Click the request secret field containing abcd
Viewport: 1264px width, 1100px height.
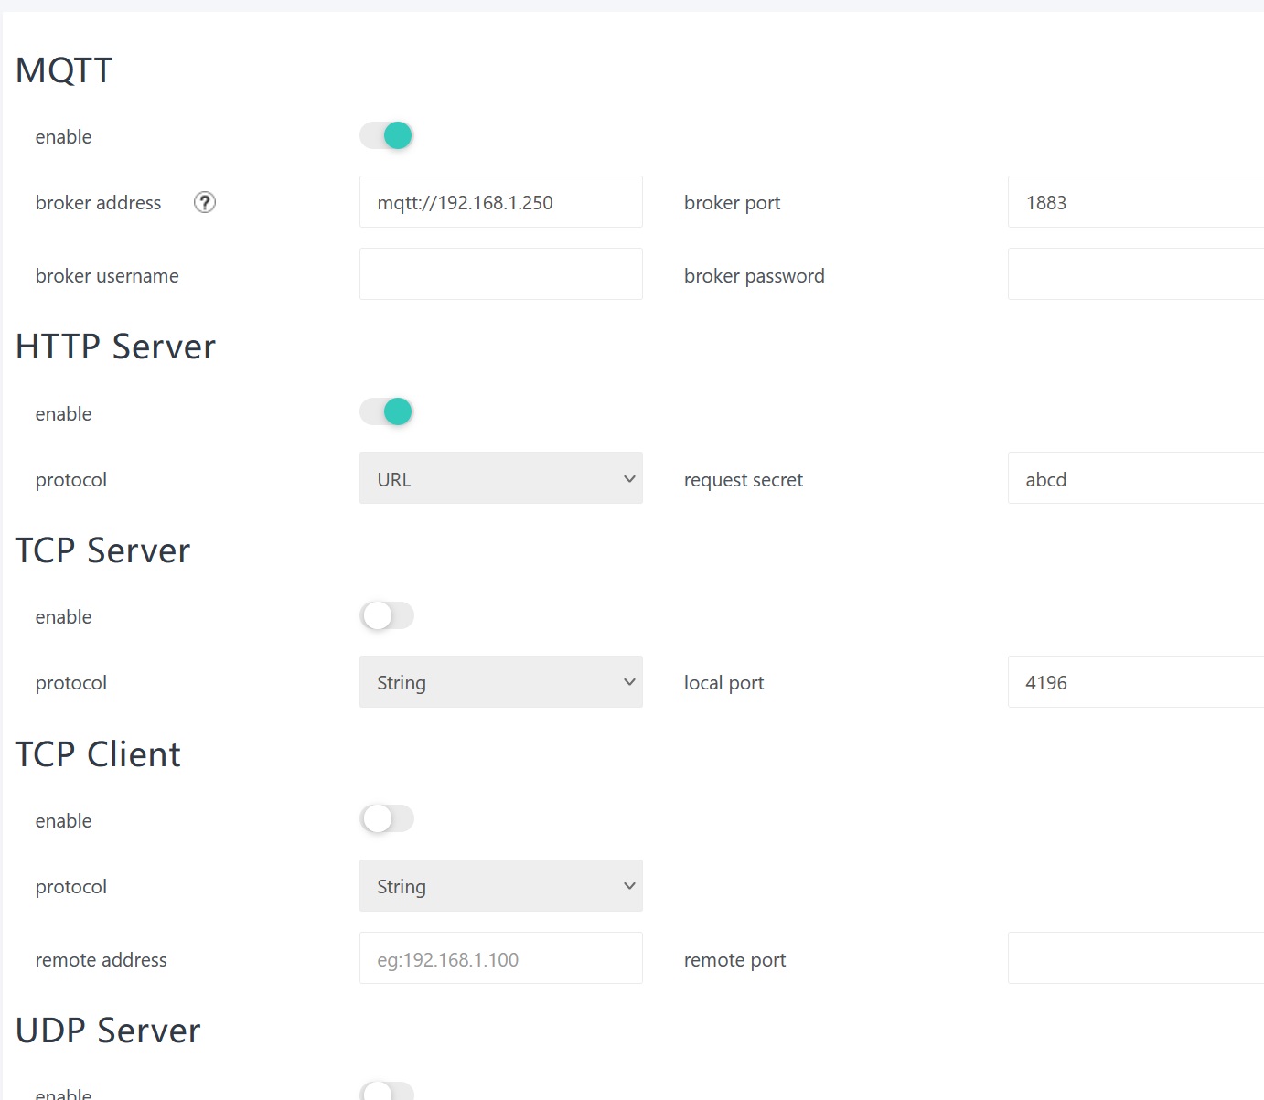coord(1135,478)
